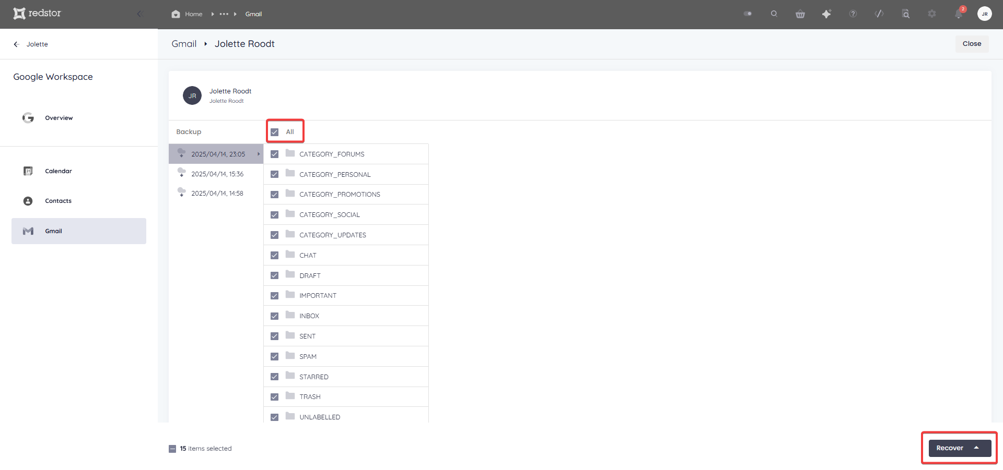Click the JR avatar in profile header
1003x470 pixels.
192,95
